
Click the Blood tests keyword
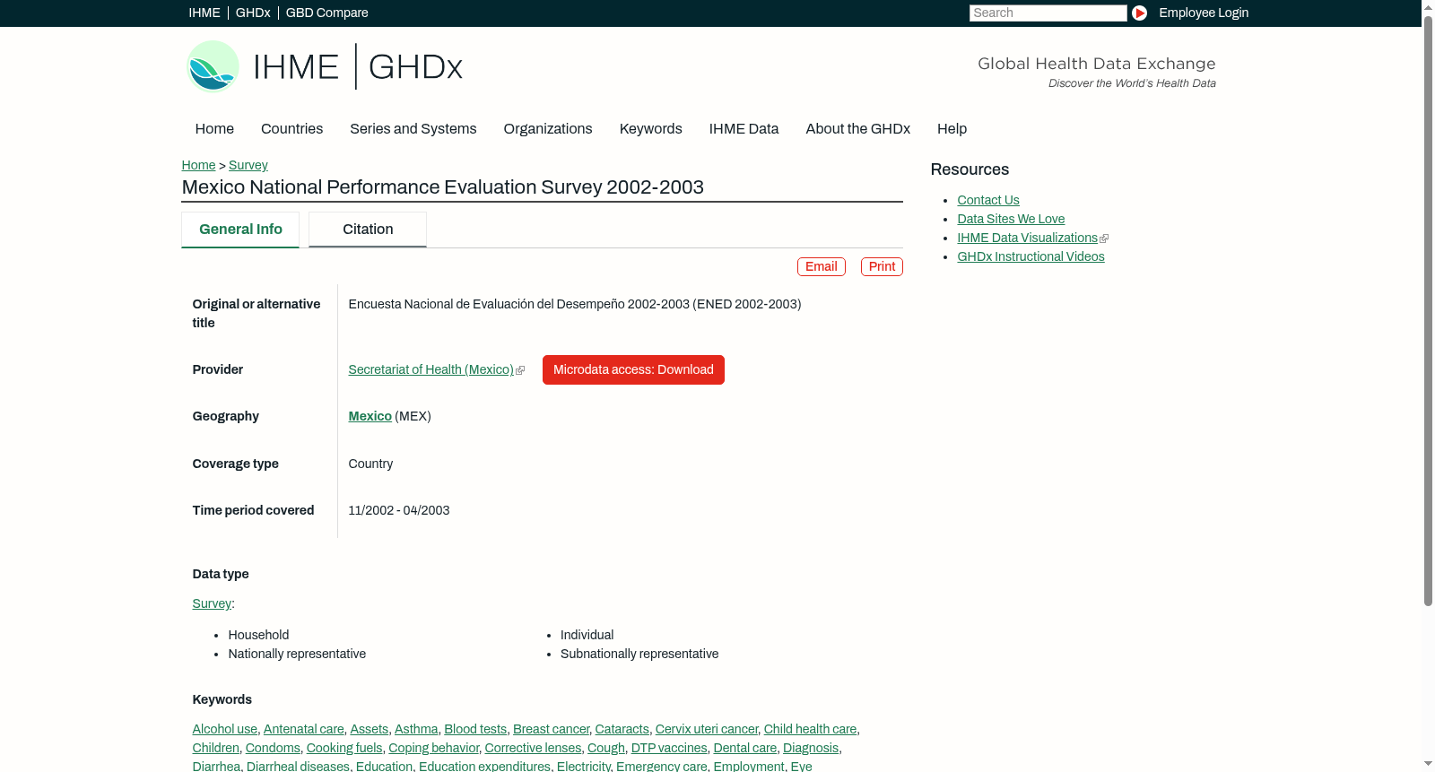(x=475, y=729)
